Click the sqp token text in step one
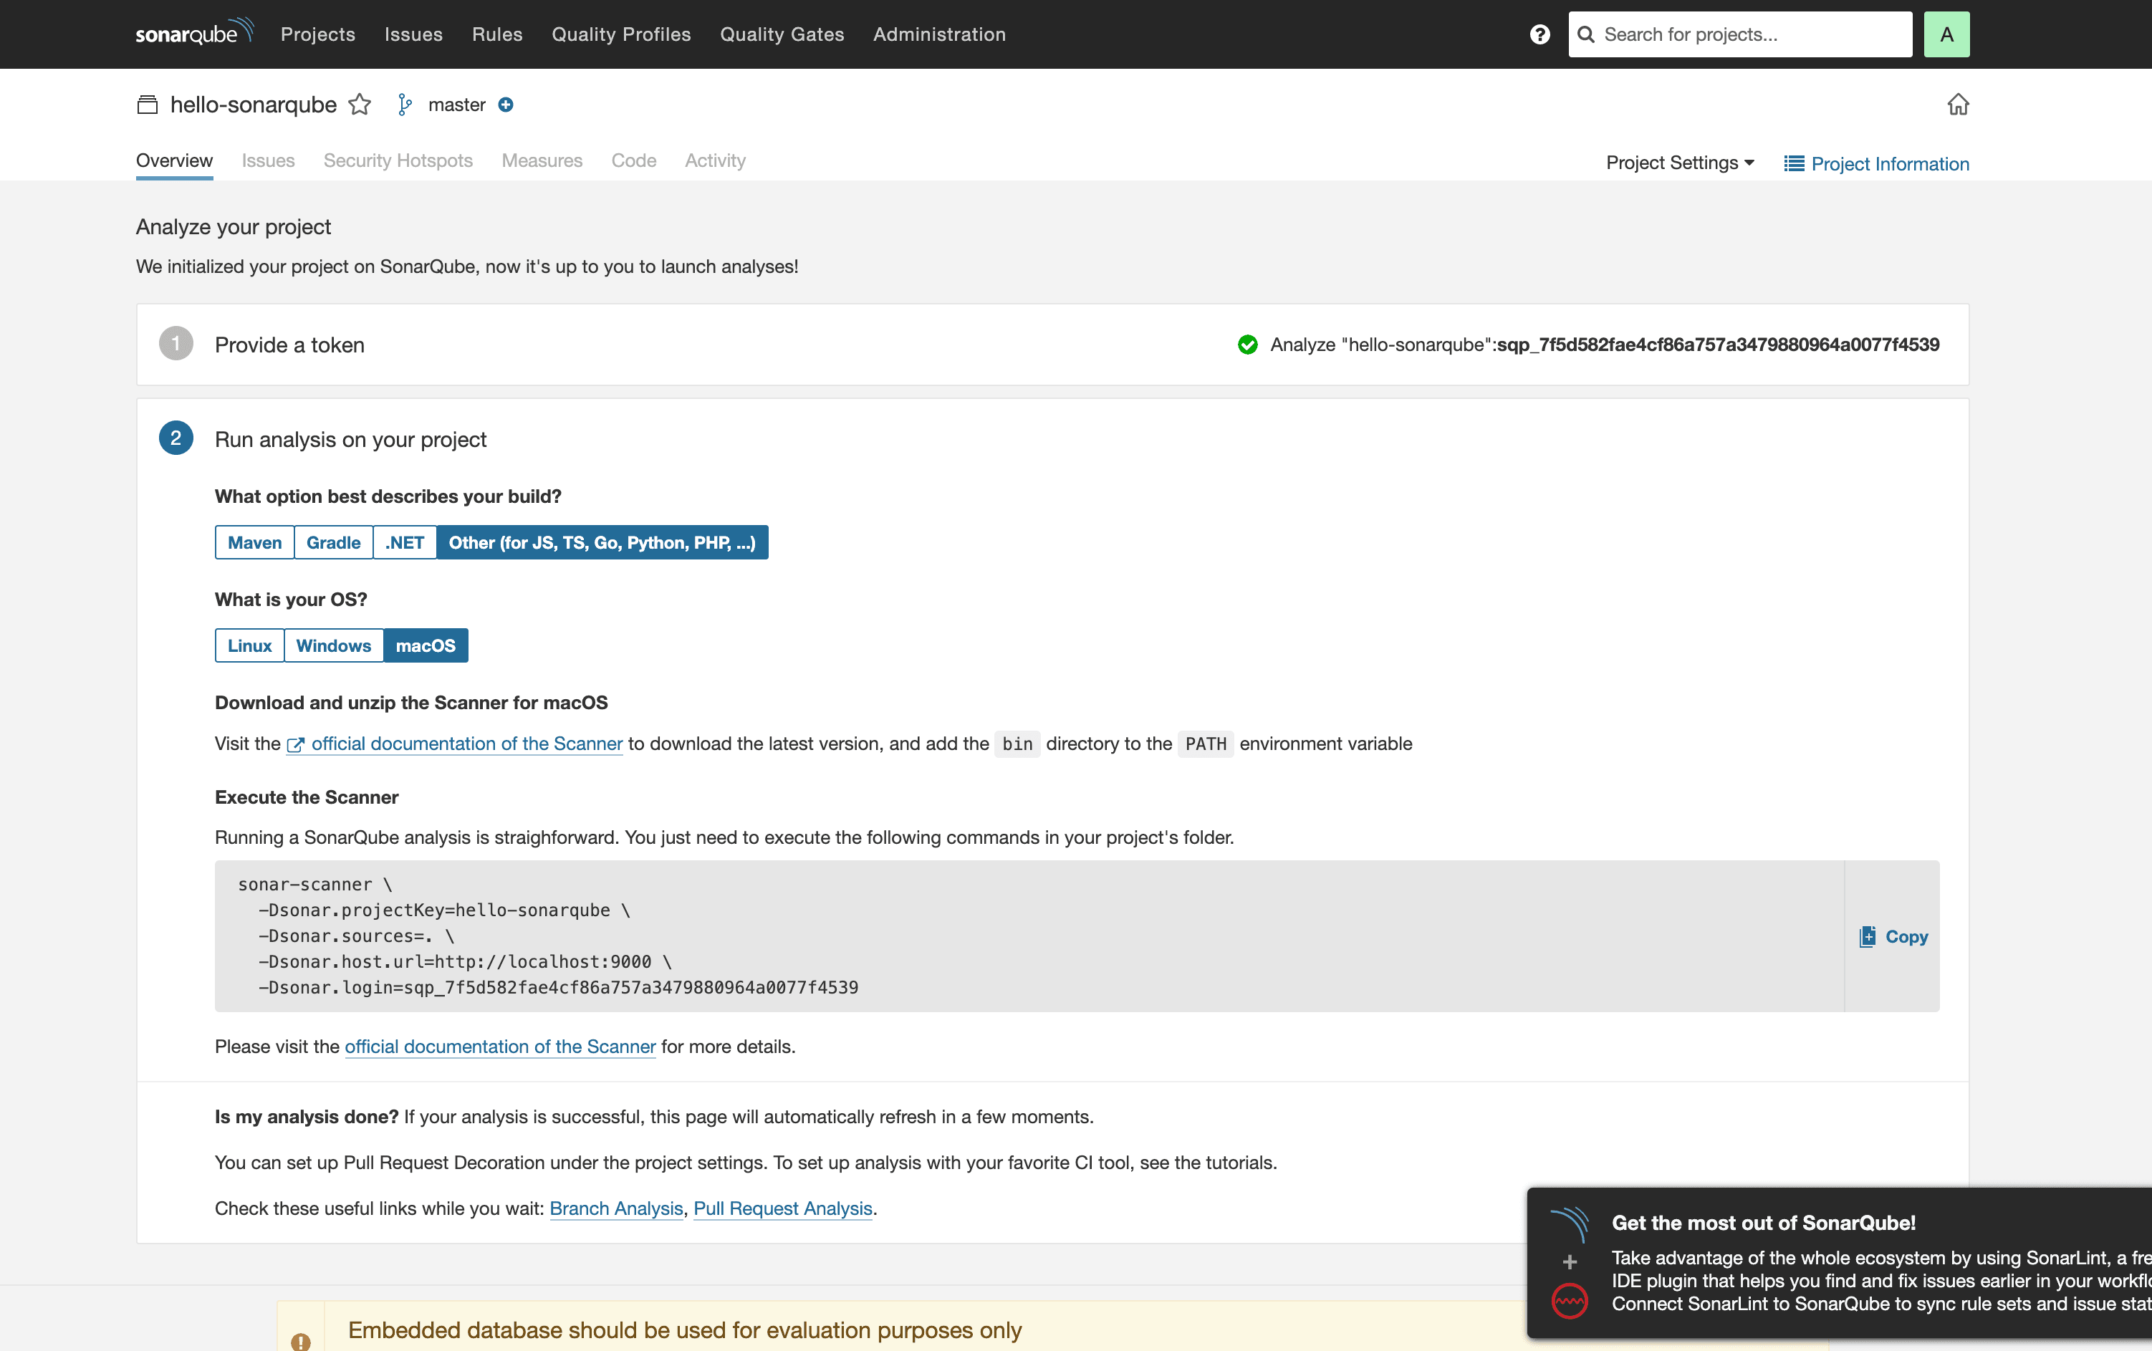The height and width of the screenshot is (1351, 2152). (1718, 345)
